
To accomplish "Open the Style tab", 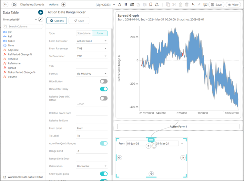I will click(x=79, y=21).
